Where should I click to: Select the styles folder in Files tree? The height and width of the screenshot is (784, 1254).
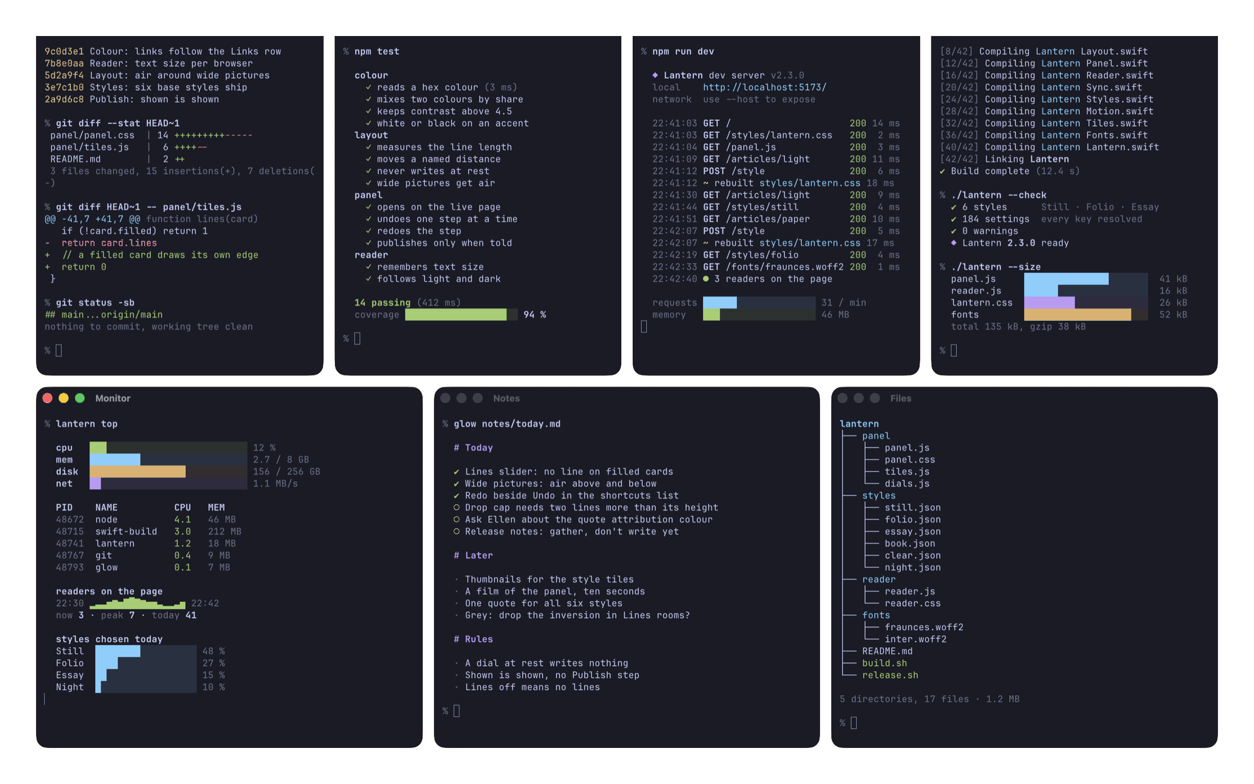click(x=879, y=495)
